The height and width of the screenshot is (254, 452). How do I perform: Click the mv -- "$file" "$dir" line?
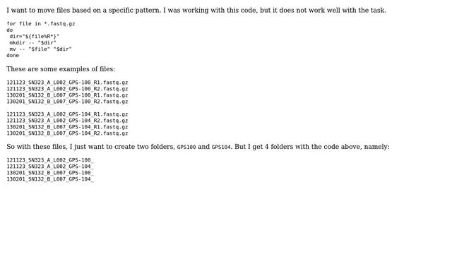tap(41, 49)
